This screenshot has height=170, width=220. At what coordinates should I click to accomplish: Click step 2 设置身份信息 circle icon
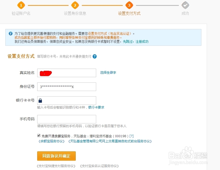click(x=75, y=5)
